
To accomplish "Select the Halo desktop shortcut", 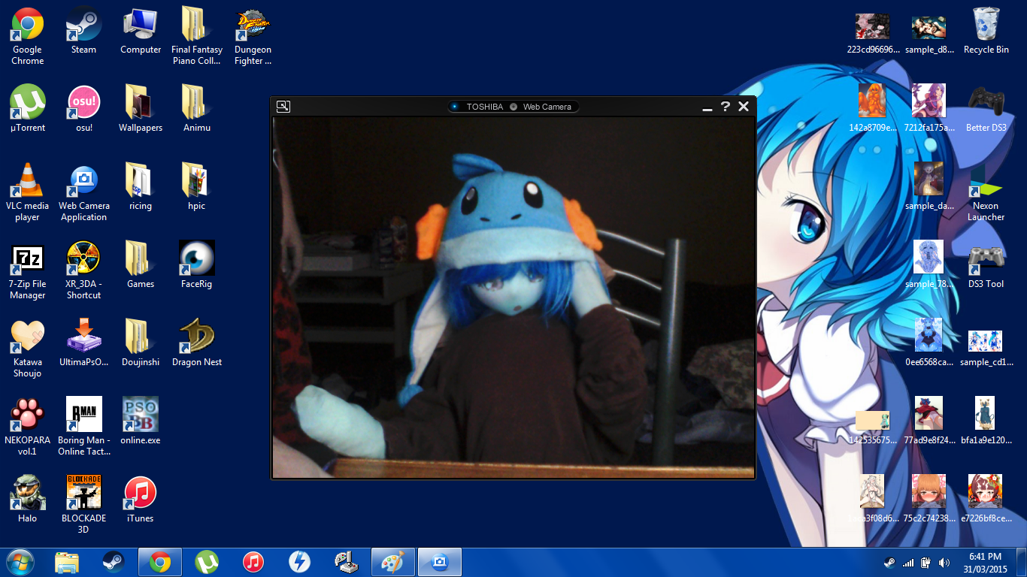I will coord(28,500).
